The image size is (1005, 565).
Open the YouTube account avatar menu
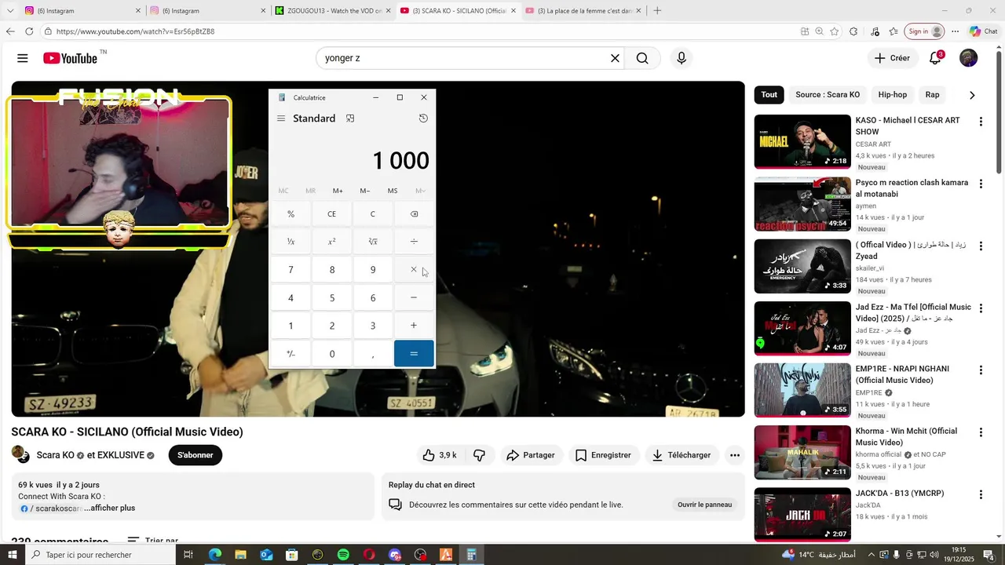[x=969, y=58]
